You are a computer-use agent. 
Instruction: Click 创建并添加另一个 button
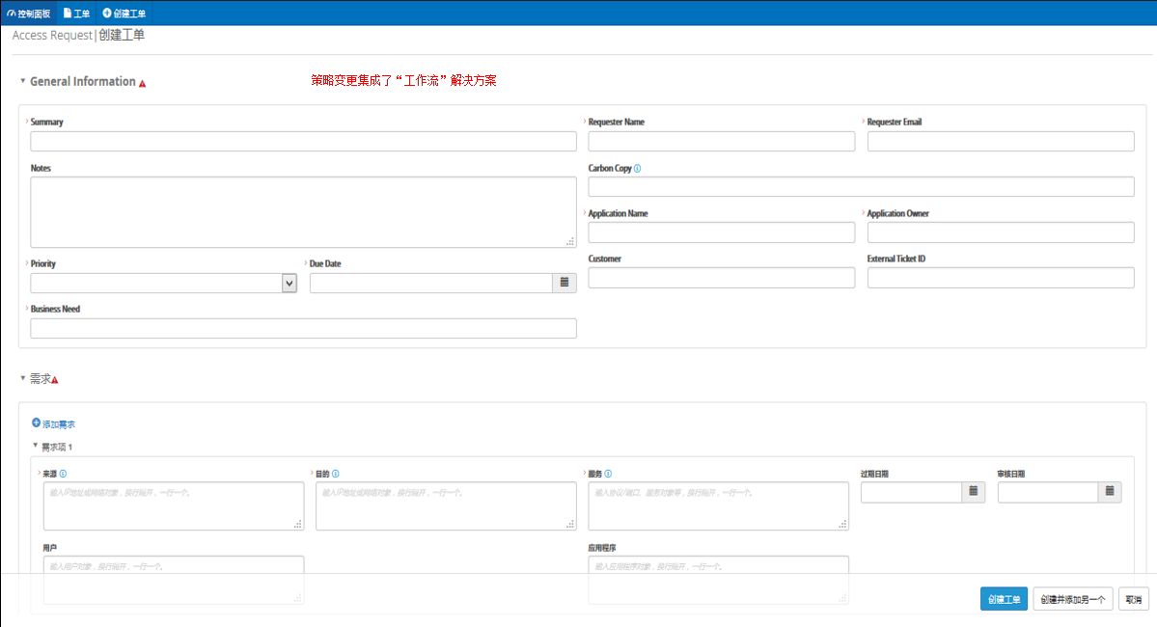(1073, 599)
